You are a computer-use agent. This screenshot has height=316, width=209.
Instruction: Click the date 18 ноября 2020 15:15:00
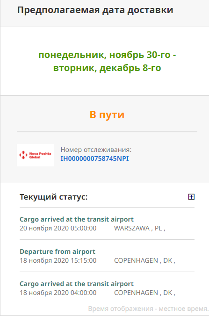click(58, 260)
